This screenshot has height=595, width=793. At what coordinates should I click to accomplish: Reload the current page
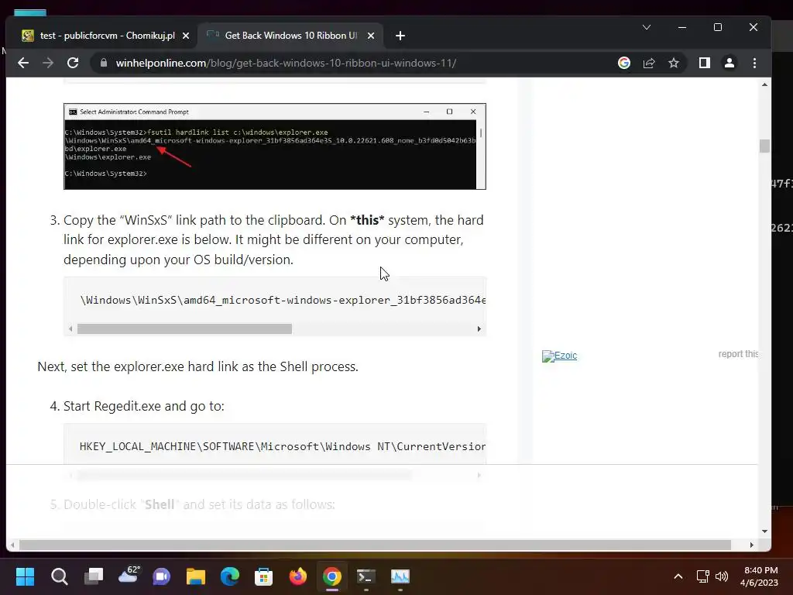tap(73, 63)
